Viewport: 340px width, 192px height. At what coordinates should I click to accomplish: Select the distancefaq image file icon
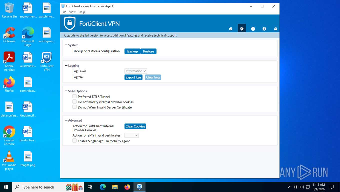[9, 109]
